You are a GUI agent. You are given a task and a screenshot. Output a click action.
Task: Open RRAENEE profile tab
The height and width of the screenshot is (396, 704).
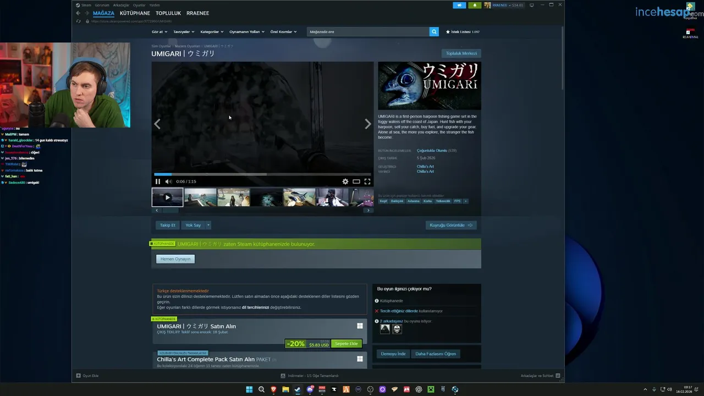pyautogui.click(x=197, y=13)
